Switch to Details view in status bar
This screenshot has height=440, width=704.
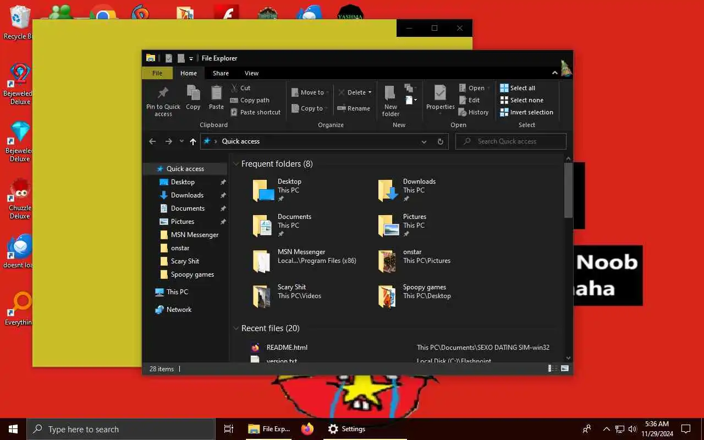coord(552,369)
